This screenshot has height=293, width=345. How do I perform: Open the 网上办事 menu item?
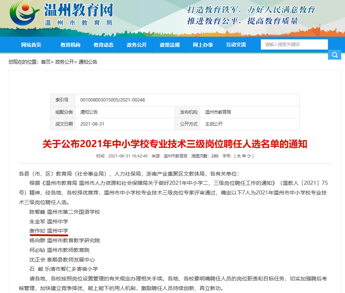[203, 44]
